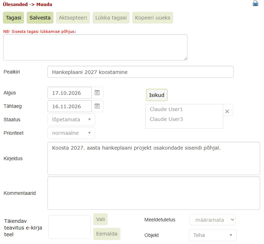Viewport: 264px width, 244px height.
Task: Go back with the Tagasi button
Action: pyautogui.click(x=13, y=18)
